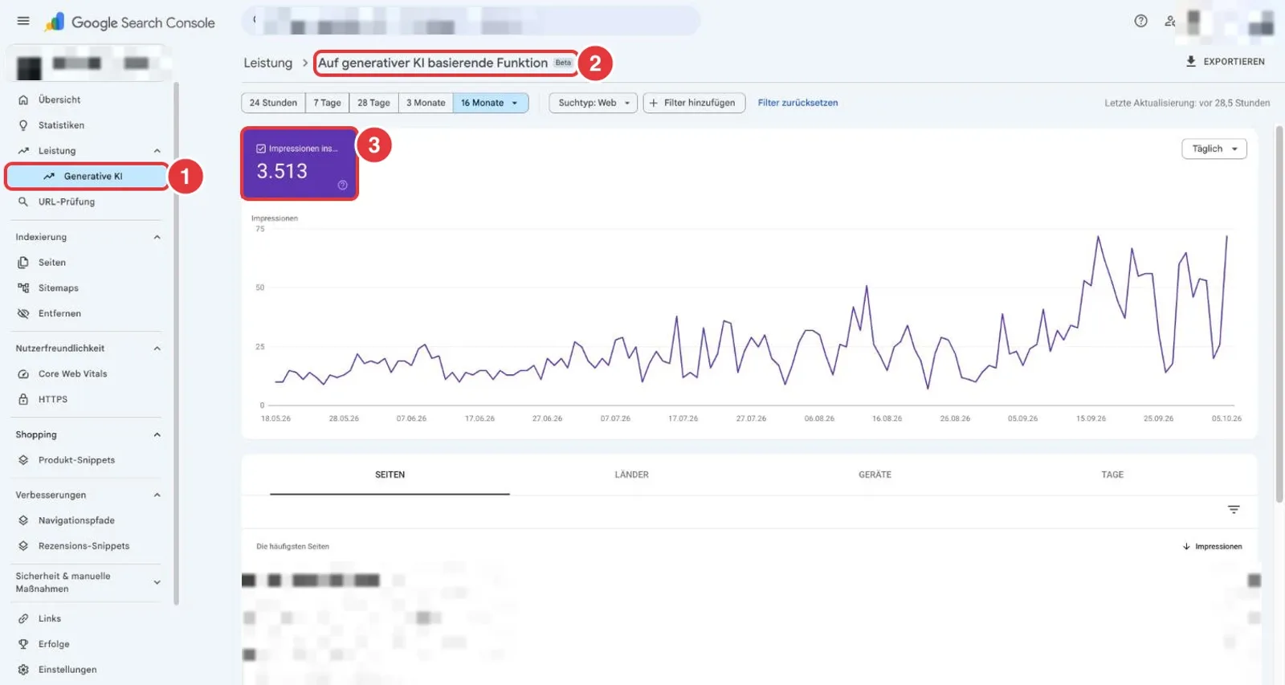This screenshot has height=685, width=1285.
Task: Collapse the Nutzerfreundlichkeit section chevron
Action: click(157, 349)
